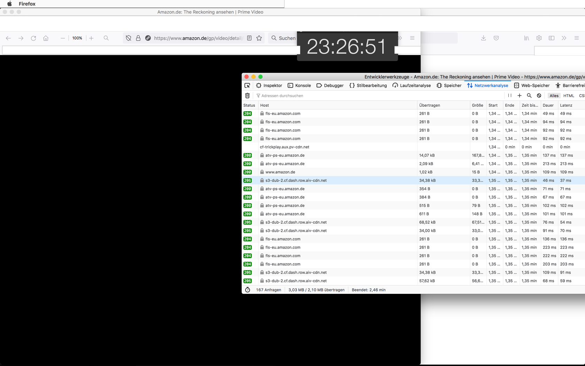Image resolution: width=585 pixels, height=366 pixels.
Task: Go forward using the browser forward arrow
Action: coord(21,38)
